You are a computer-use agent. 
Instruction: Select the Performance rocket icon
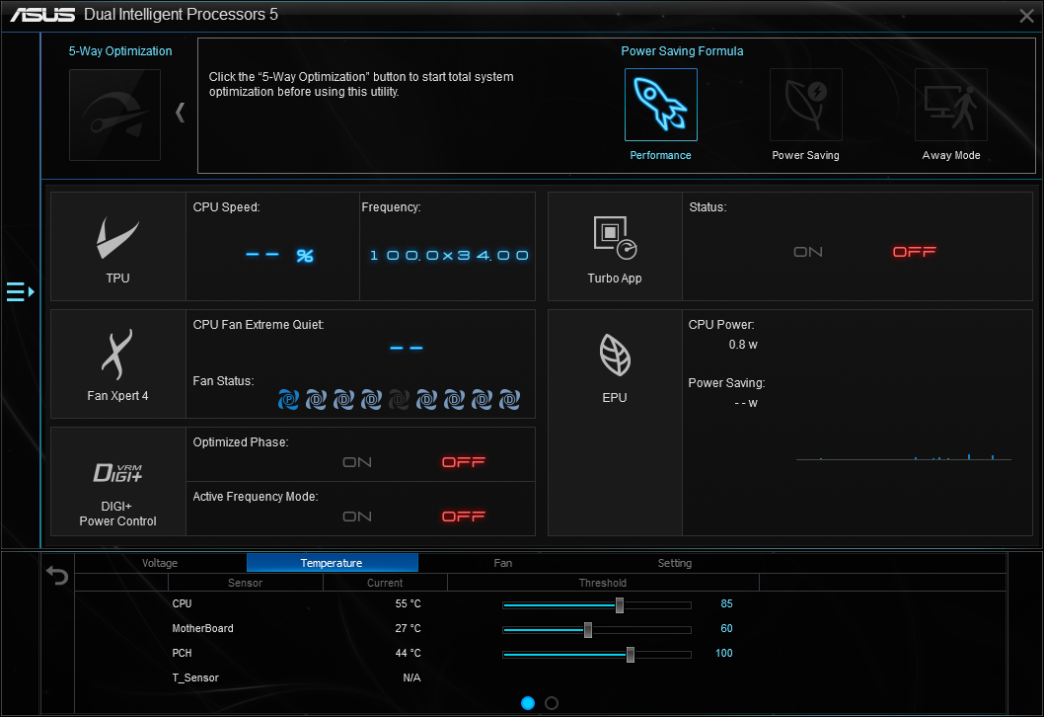[660, 105]
